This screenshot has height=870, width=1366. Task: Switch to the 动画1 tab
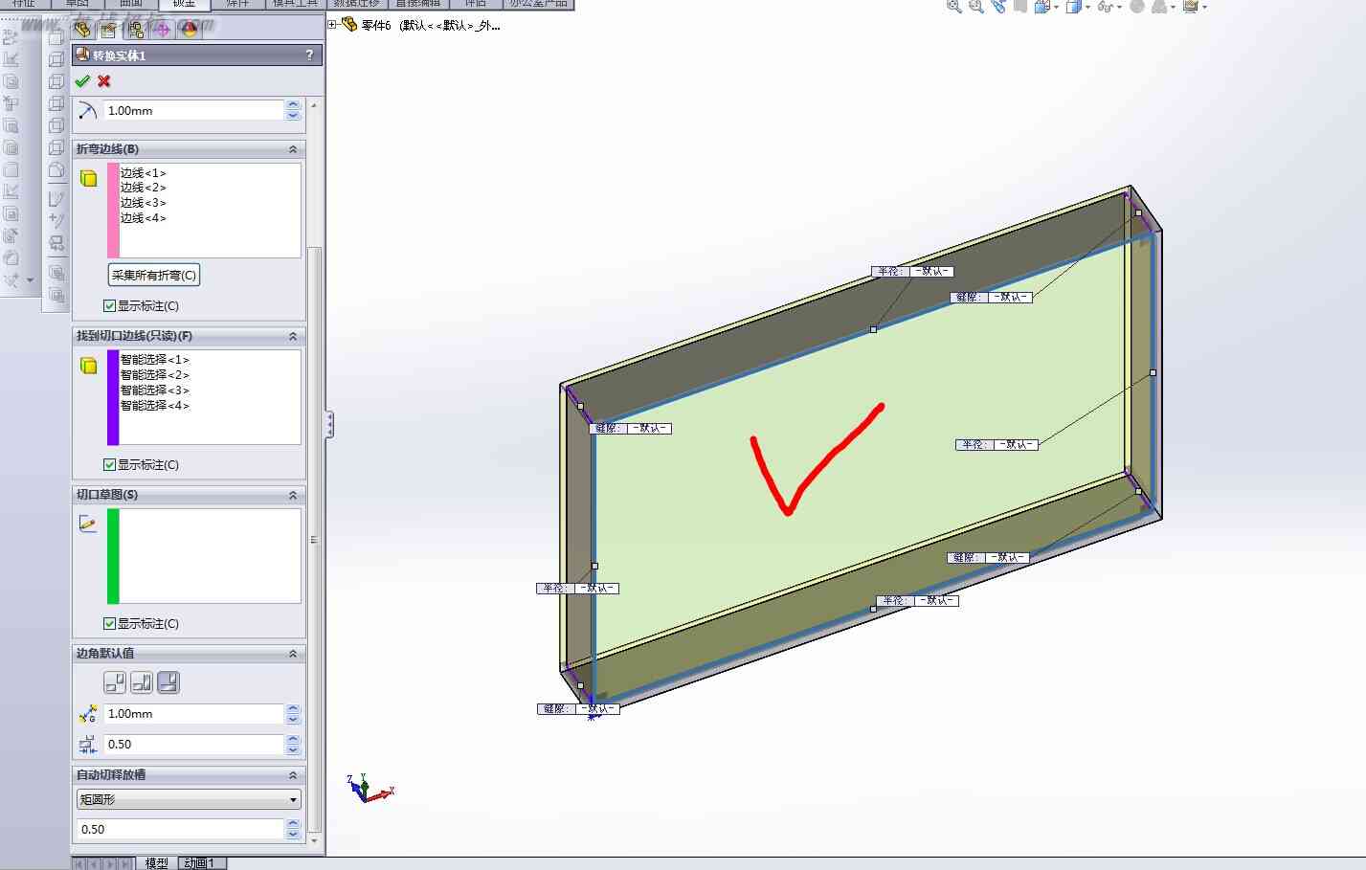click(x=199, y=863)
